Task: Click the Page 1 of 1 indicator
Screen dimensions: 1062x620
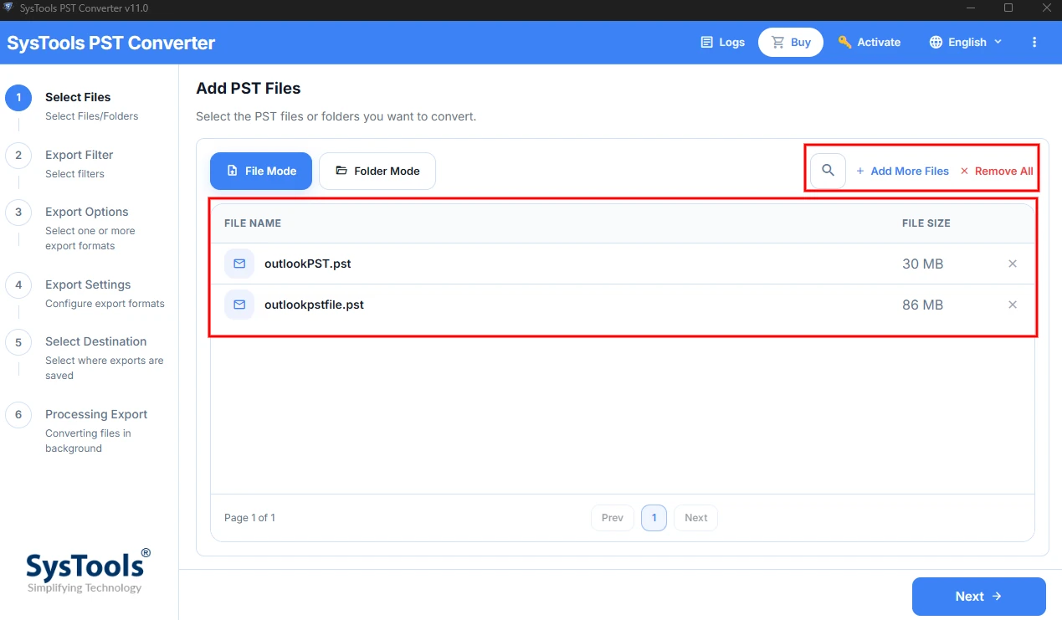Action: [x=249, y=518]
